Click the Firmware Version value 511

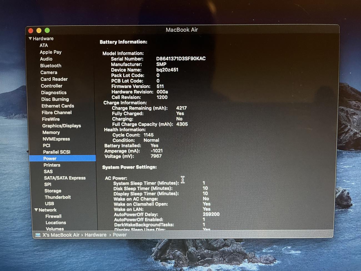[160, 86]
